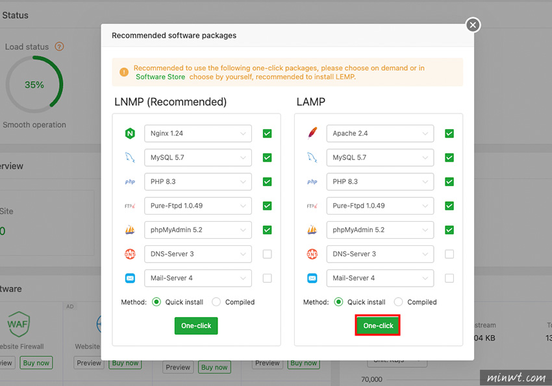Enable the DNS-Server 3 checkbox in LNMP
The height and width of the screenshot is (386, 552).
(x=267, y=254)
